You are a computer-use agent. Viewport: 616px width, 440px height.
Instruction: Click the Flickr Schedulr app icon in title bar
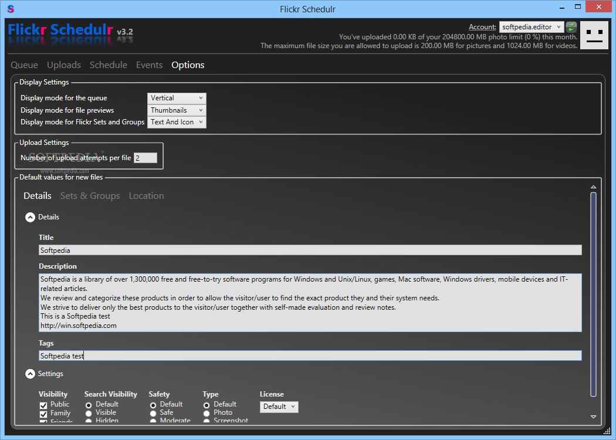pos(11,9)
